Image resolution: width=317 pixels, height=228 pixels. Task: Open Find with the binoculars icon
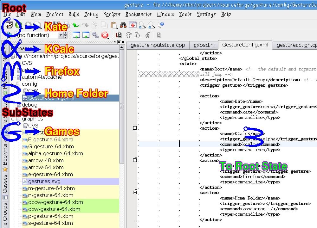point(123,25)
